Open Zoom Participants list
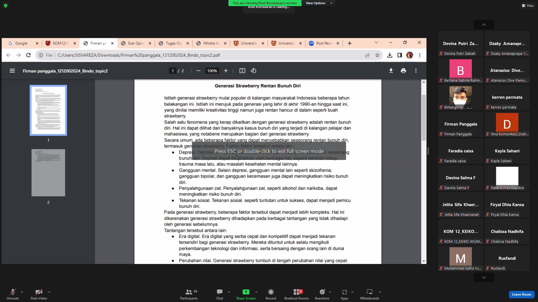Viewport: 538px width, 302px height. (189, 294)
